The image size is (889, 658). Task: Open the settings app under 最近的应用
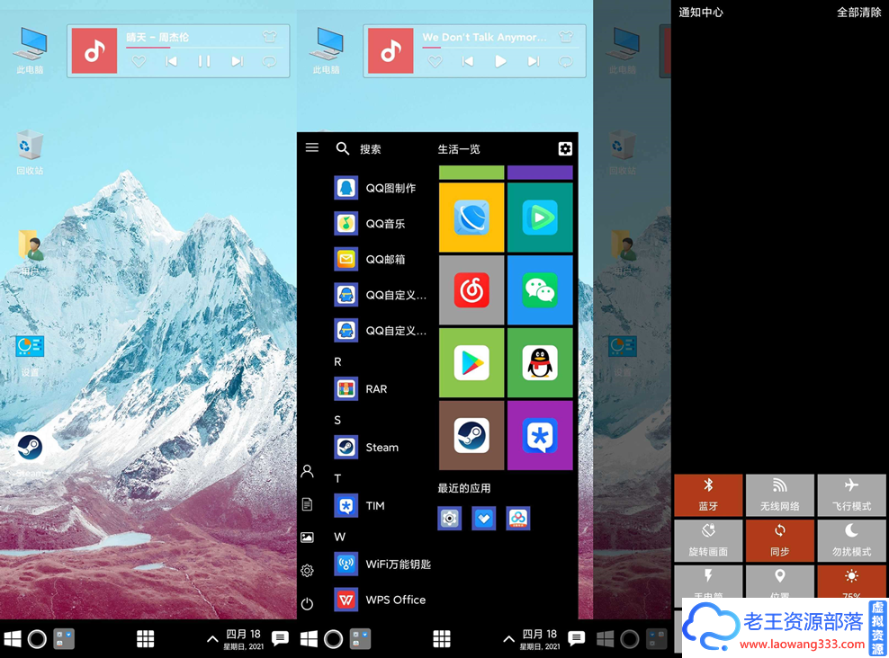pyautogui.click(x=450, y=518)
